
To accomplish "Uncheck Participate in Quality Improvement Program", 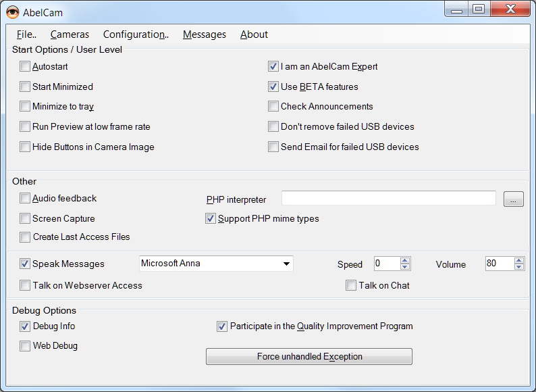I will pos(222,326).
